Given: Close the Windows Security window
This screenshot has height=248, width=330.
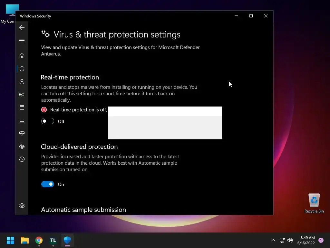Looking at the screenshot, I should [x=266, y=16].
